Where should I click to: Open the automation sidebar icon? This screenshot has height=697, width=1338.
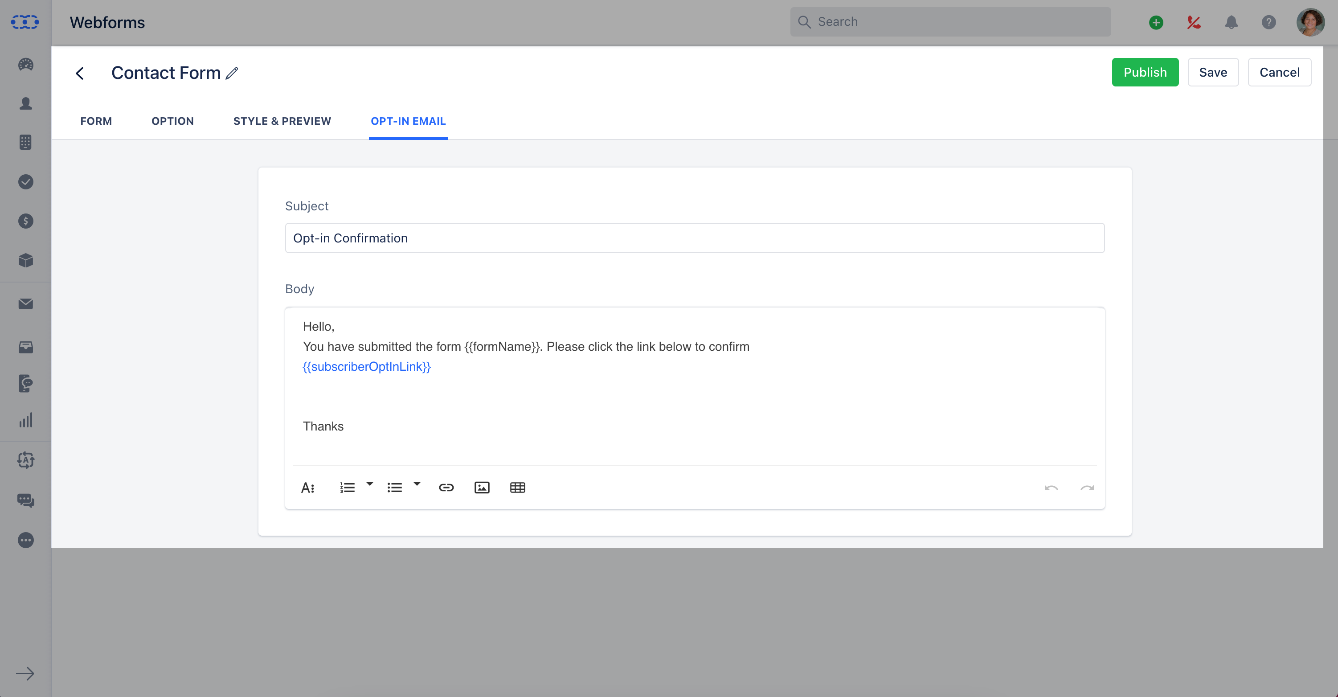coord(25,460)
